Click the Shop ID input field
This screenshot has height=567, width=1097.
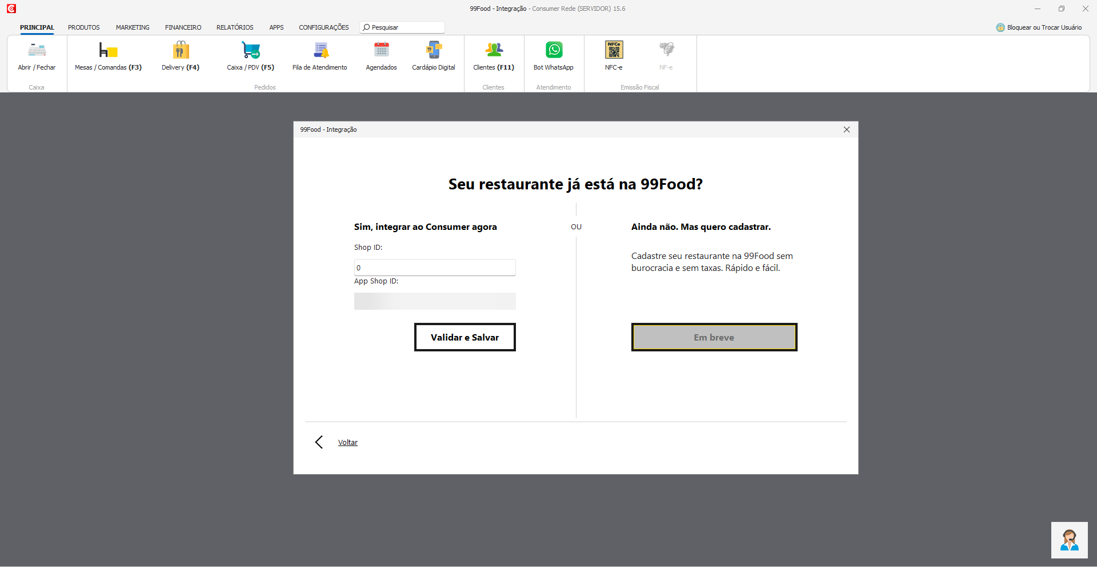click(x=435, y=268)
